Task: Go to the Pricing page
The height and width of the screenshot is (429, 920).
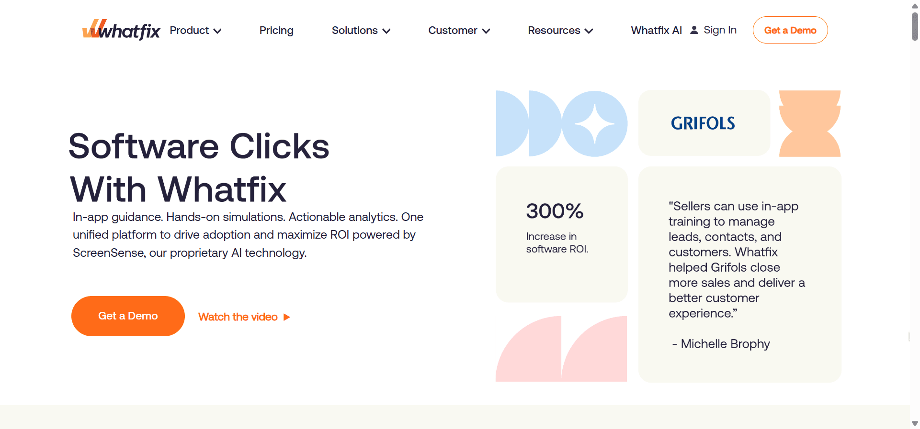Action: click(276, 31)
